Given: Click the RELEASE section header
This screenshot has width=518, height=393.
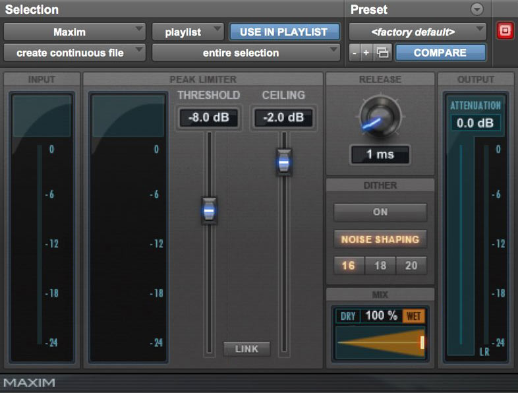Looking at the screenshot, I should 380,79.
